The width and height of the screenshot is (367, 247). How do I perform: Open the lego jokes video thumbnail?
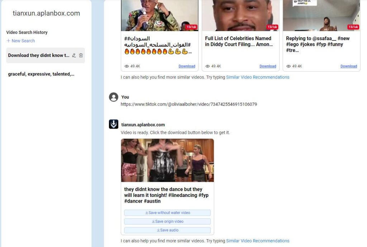[x=321, y=15]
